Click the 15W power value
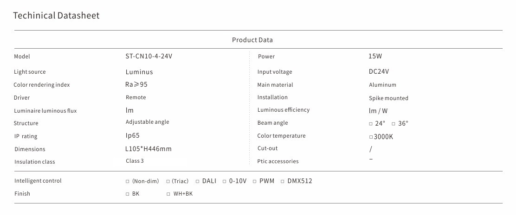 coord(375,56)
